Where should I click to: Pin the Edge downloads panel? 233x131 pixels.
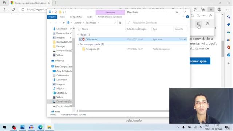(x=210, y=15)
